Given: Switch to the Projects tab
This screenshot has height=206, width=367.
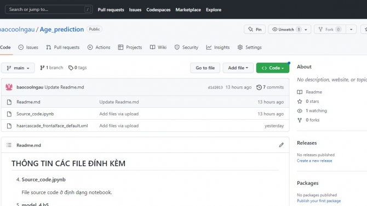Looking at the screenshot, I should (130, 48).
